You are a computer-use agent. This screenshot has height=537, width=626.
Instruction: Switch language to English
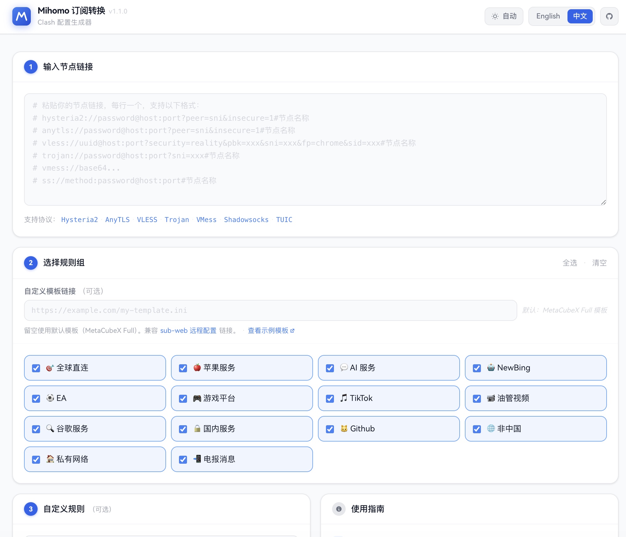click(x=548, y=16)
